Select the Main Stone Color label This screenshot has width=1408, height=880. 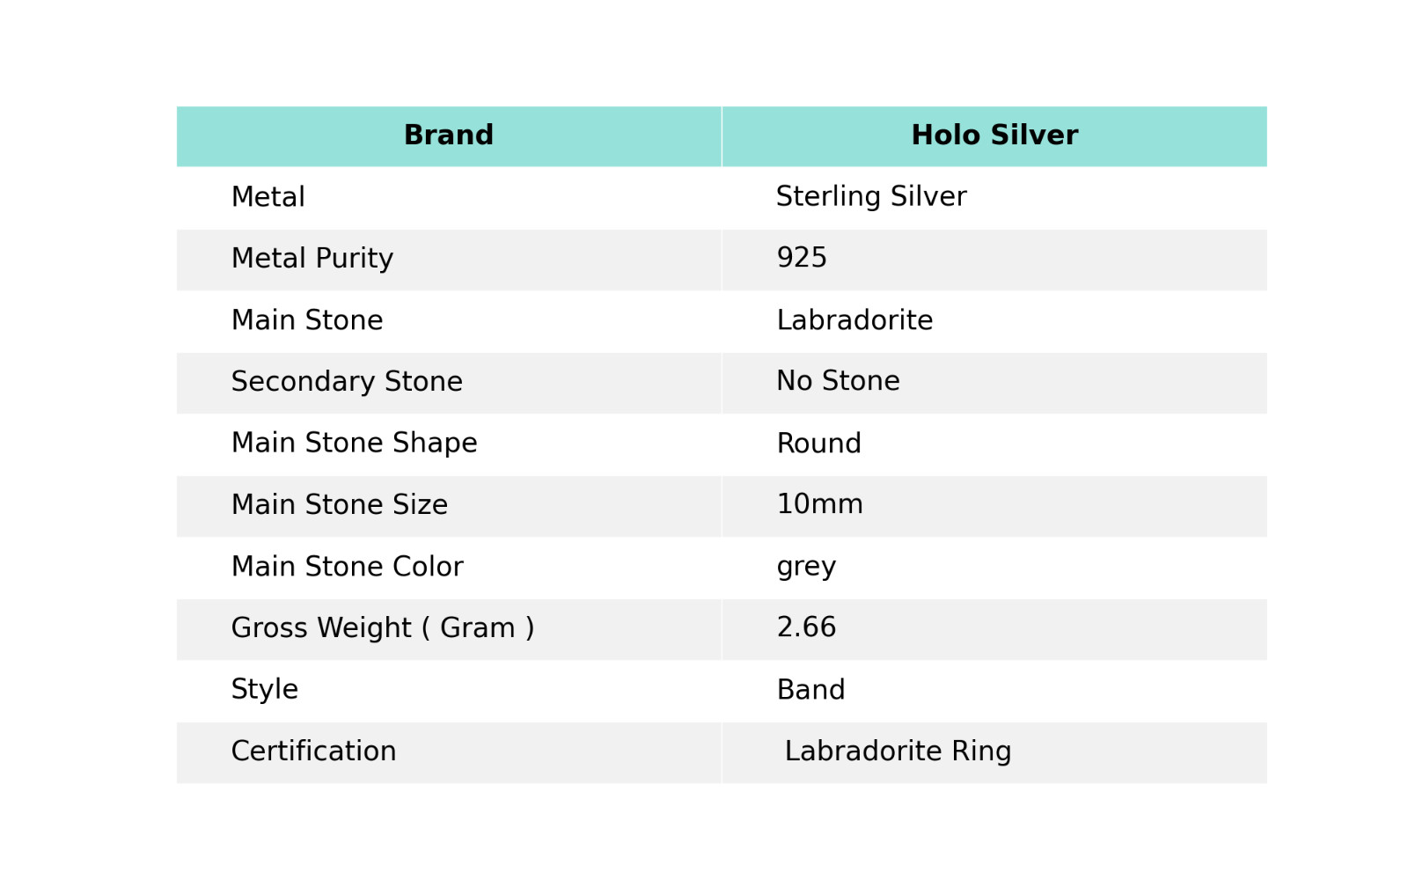coord(347,567)
